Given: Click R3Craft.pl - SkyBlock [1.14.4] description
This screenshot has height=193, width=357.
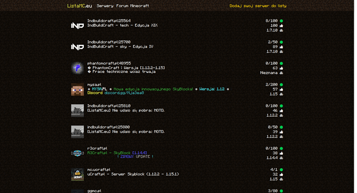Looking at the screenshot, I should [x=117, y=153].
